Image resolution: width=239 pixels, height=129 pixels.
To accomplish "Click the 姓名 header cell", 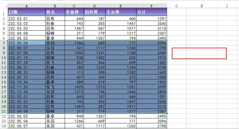I will [55, 12].
